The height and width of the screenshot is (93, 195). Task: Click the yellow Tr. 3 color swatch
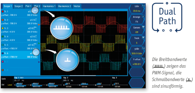pyautogui.click(x=3, y=28)
